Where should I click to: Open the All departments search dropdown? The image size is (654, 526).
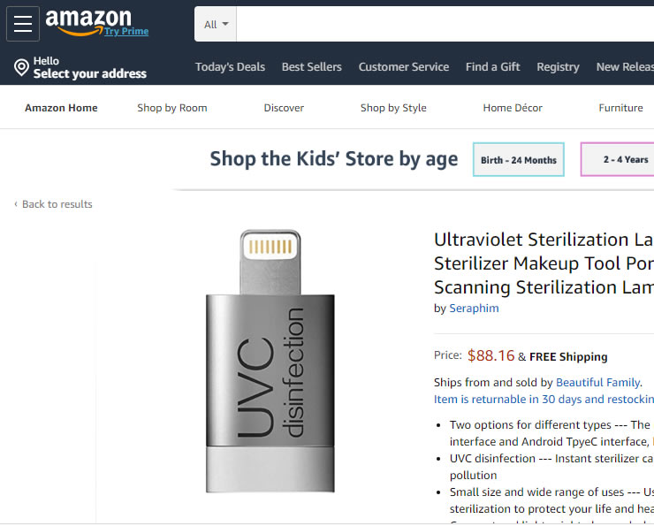tap(216, 24)
